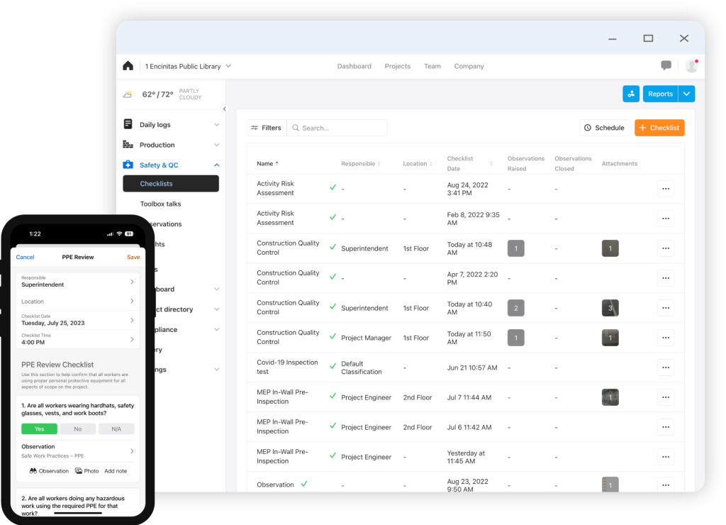
Task: Click the attachment thumbnail showing 3
Action: pos(610,308)
